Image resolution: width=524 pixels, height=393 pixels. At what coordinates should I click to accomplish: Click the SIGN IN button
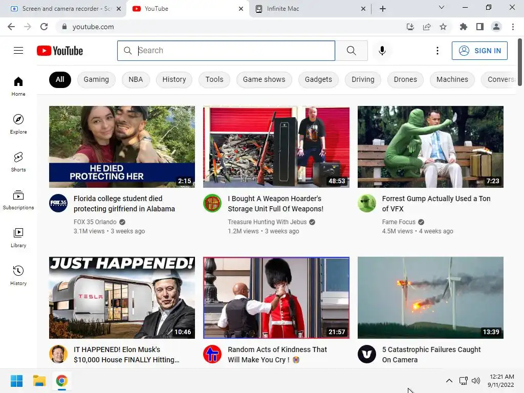point(479,51)
